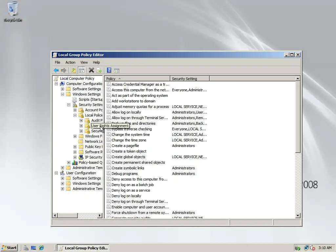Open Help via blue question mark icon
This screenshot has width=336, height=252.
(109, 70)
